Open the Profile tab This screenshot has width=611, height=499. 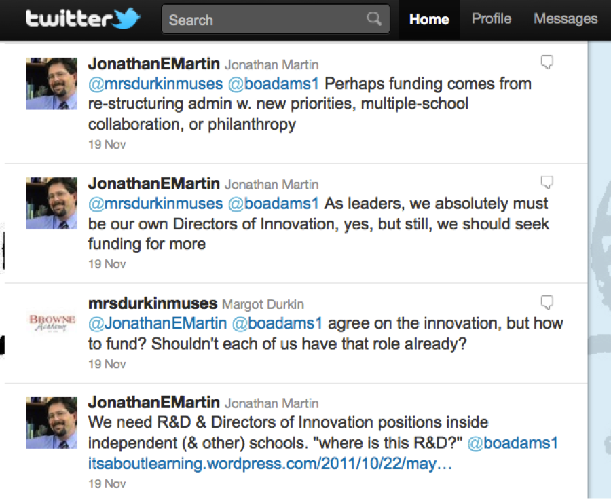492,19
